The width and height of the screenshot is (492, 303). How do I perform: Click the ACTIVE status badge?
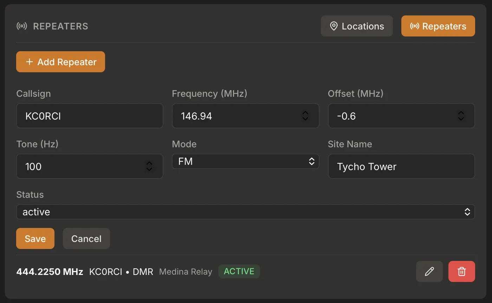pyautogui.click(x=239, y=271)
